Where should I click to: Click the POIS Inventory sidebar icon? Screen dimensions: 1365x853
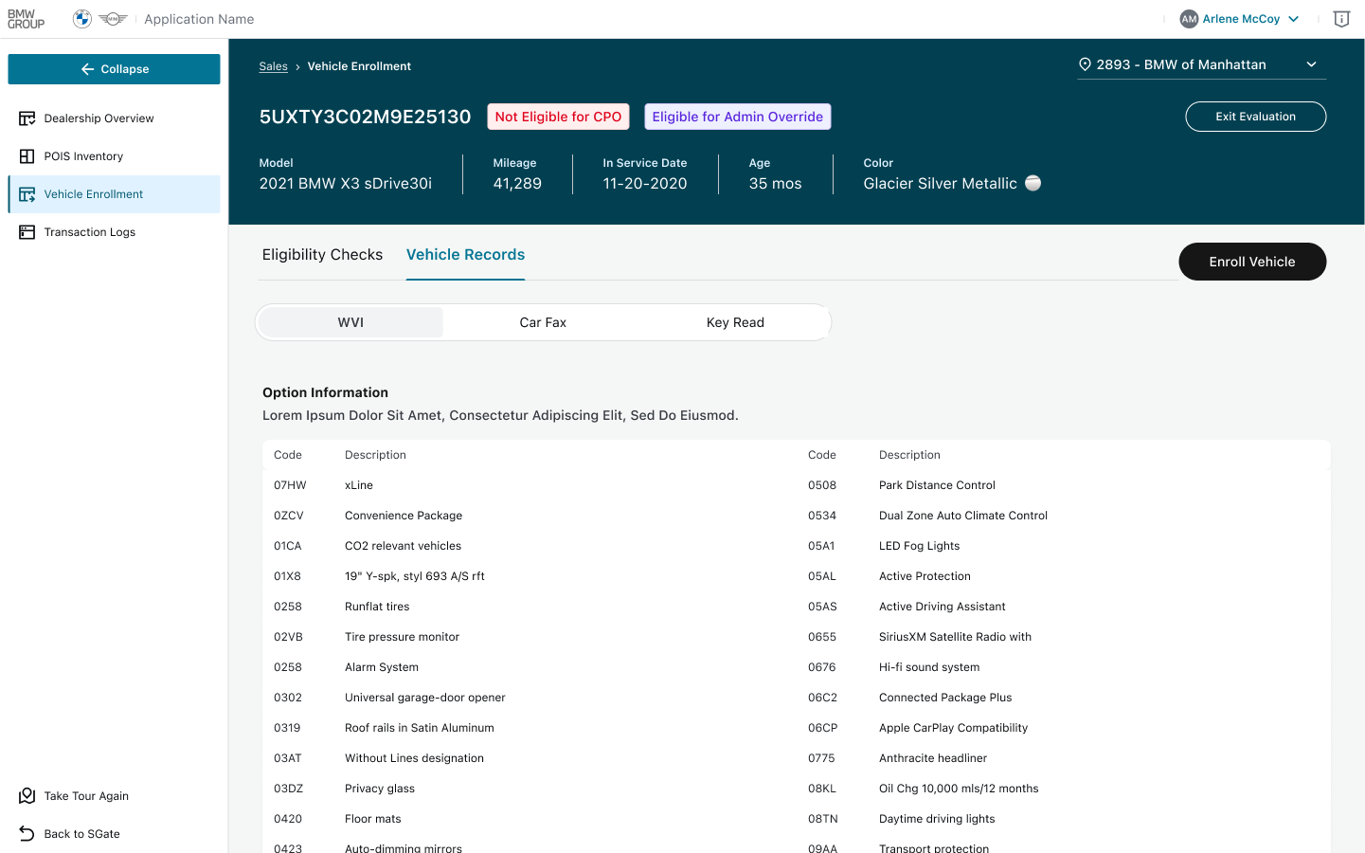(27, 156)
